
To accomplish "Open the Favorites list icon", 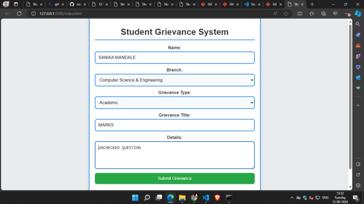I will (312, 14).
